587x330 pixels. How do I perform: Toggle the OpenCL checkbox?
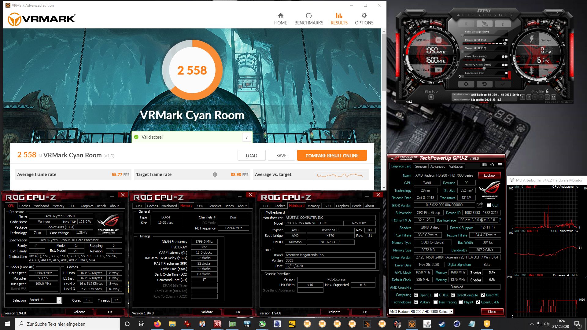[416, 295]
